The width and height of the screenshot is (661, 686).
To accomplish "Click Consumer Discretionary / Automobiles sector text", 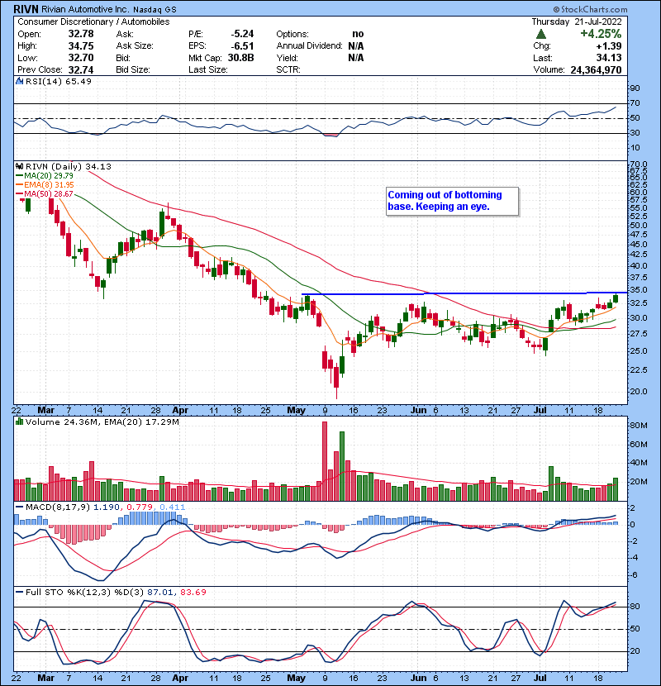I will 93,21.
